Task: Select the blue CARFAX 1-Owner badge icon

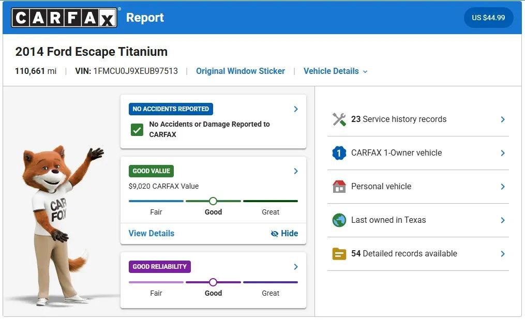Action: pos(339,153)
